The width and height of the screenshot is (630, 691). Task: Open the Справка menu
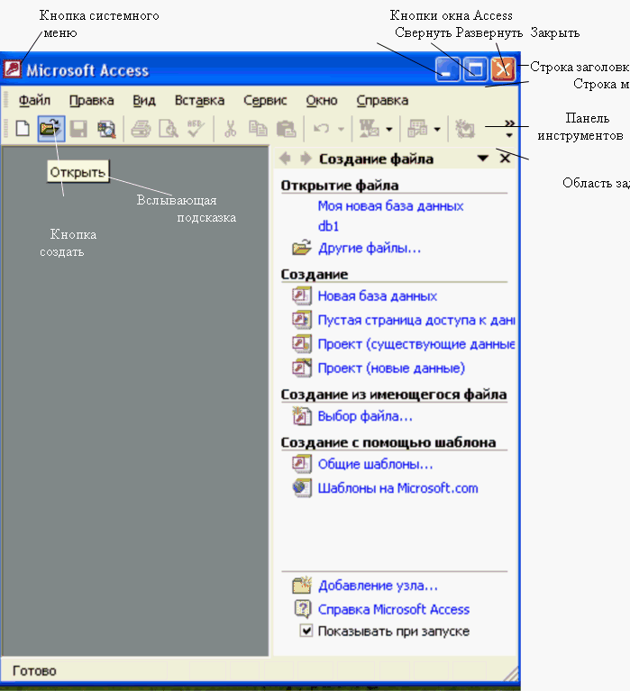point(382,101)
